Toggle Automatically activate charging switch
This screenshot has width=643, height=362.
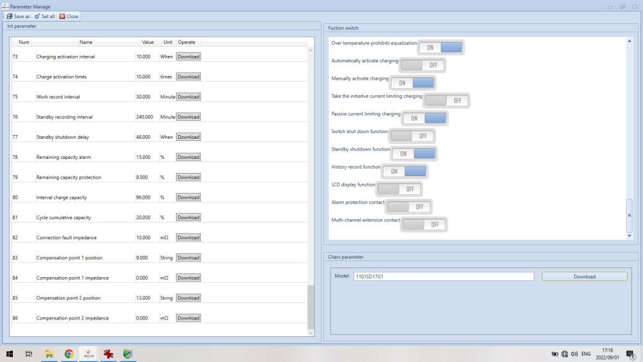(x=423, y=65)
